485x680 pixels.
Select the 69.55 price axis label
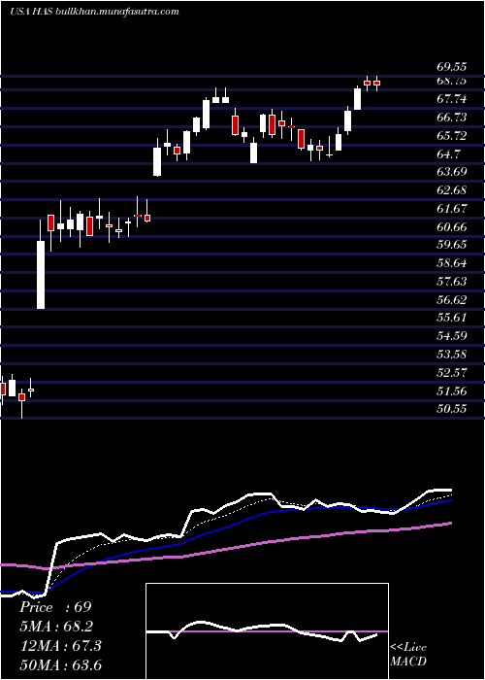pyautogui.click(x=452, y=67)
